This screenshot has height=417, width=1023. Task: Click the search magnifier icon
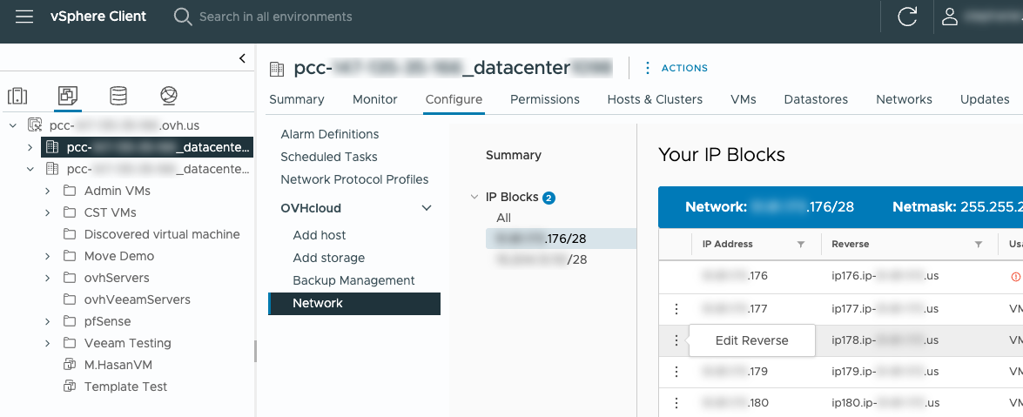[183, 17]
